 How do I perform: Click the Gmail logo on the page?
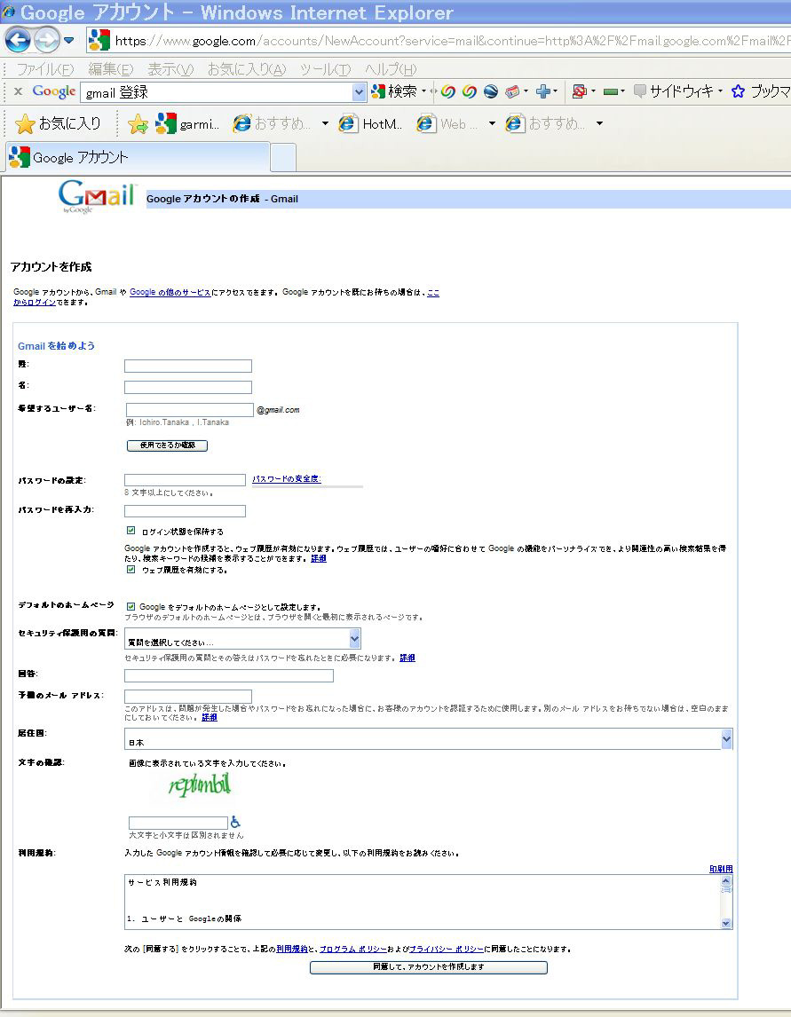tap(97, 196)
